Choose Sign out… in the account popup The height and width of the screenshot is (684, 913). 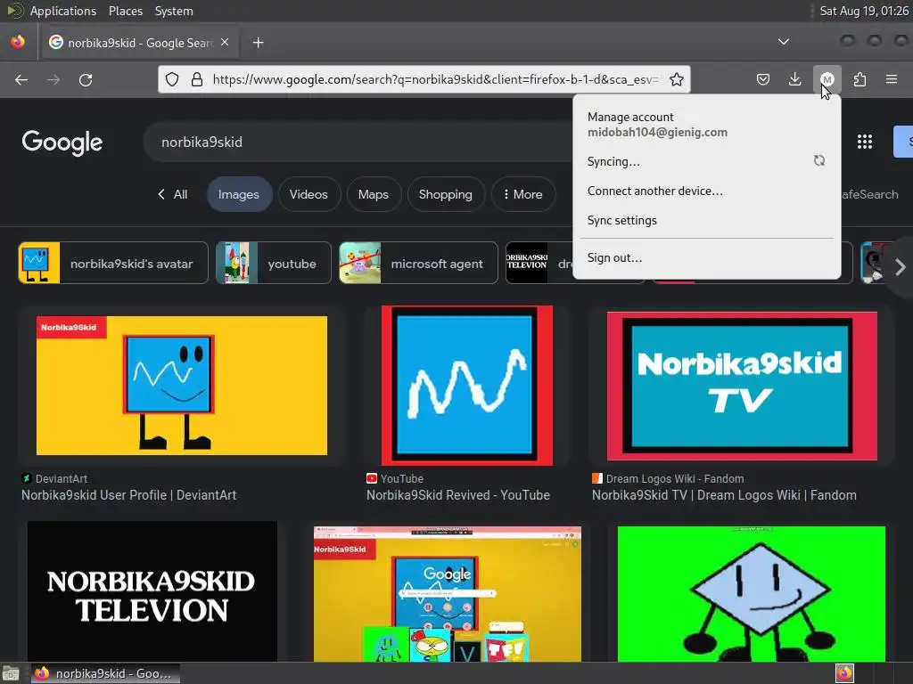[706, 257]
